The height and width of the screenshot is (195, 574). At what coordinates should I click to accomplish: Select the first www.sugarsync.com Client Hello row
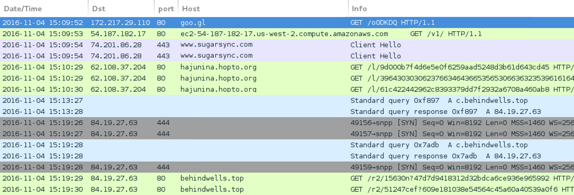pyautogui.click(x=287, y=45)
